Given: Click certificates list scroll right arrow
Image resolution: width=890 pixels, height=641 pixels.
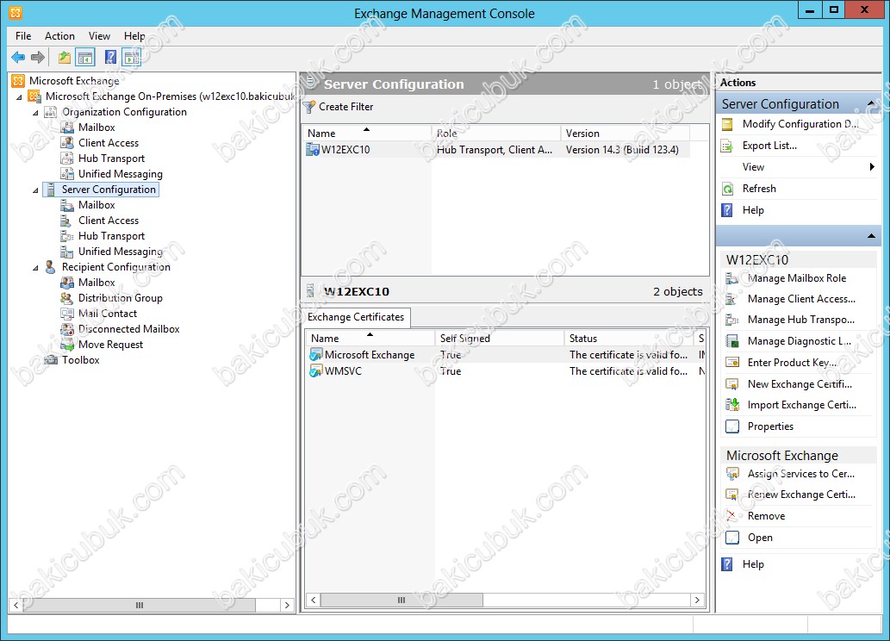Looking at the screenshot, I should (x=697, y=601).
